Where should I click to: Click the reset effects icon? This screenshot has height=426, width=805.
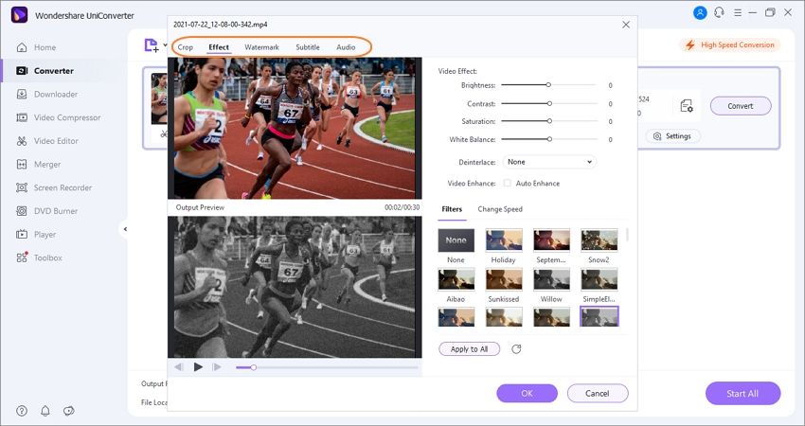(516, 349)
